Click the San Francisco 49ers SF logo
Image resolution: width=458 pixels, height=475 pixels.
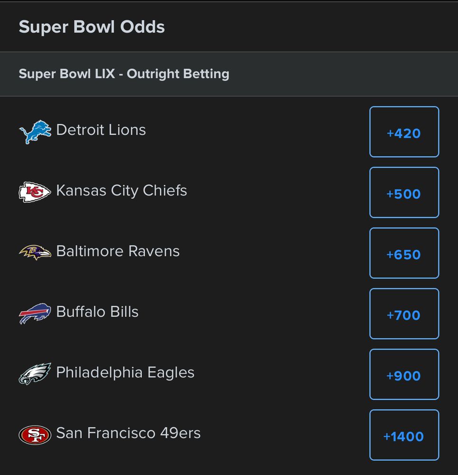pyautogui.click(x=35, y=435)
